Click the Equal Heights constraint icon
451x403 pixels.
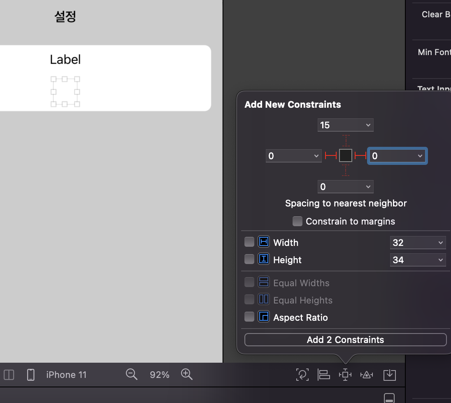pos(263,299)
